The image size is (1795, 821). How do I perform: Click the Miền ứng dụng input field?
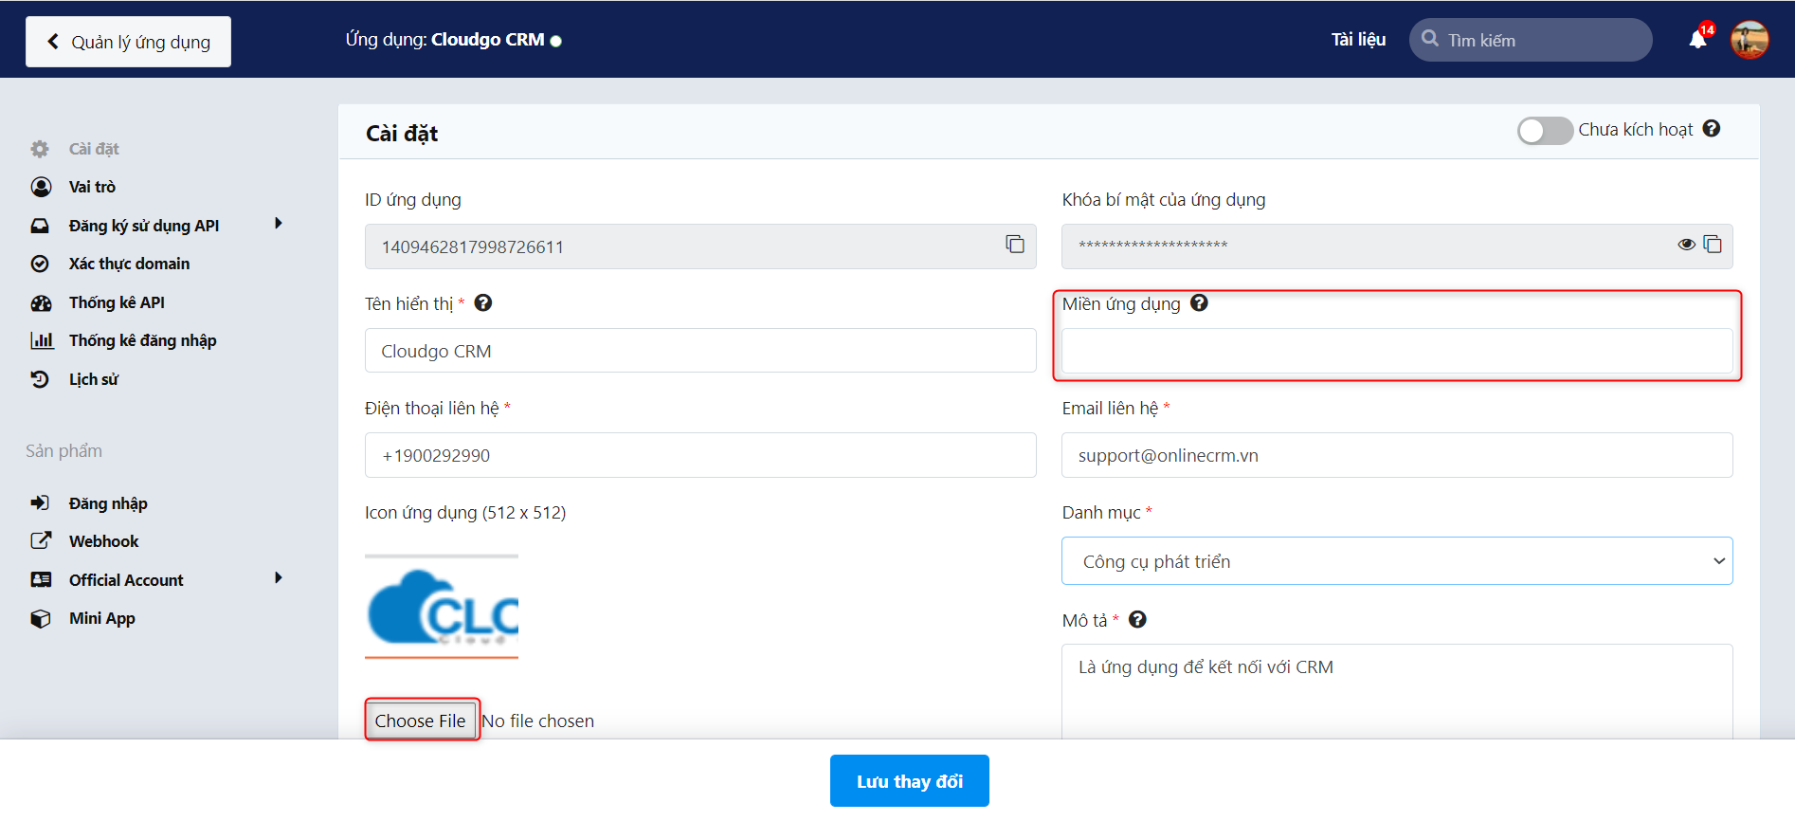click(1397, 351)
